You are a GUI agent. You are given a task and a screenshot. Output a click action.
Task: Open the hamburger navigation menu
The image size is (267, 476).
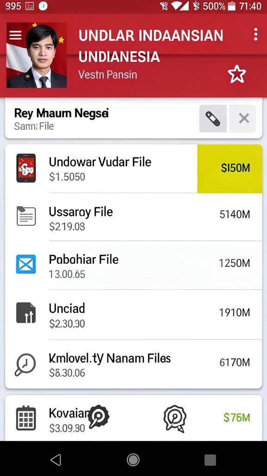pos(15,35)
